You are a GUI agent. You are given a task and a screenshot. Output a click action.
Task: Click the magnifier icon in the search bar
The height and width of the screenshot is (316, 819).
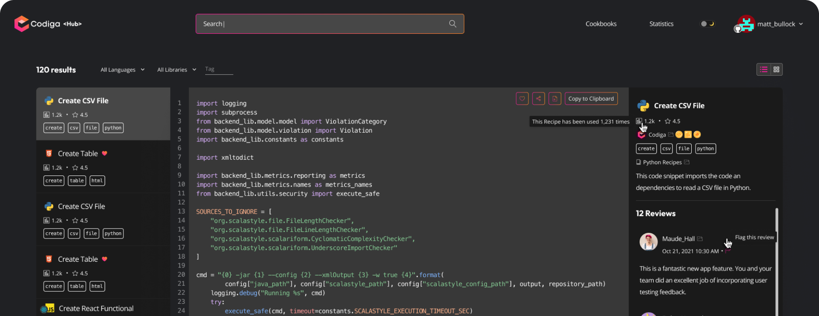tap(452, 24)
